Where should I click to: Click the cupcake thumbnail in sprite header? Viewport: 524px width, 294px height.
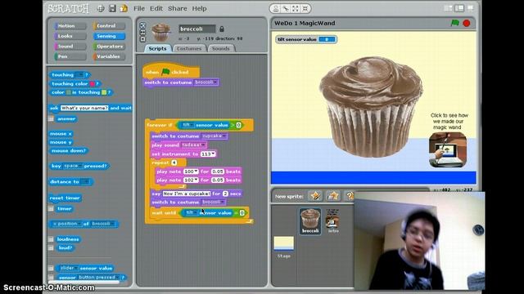(x=160, y=33)
